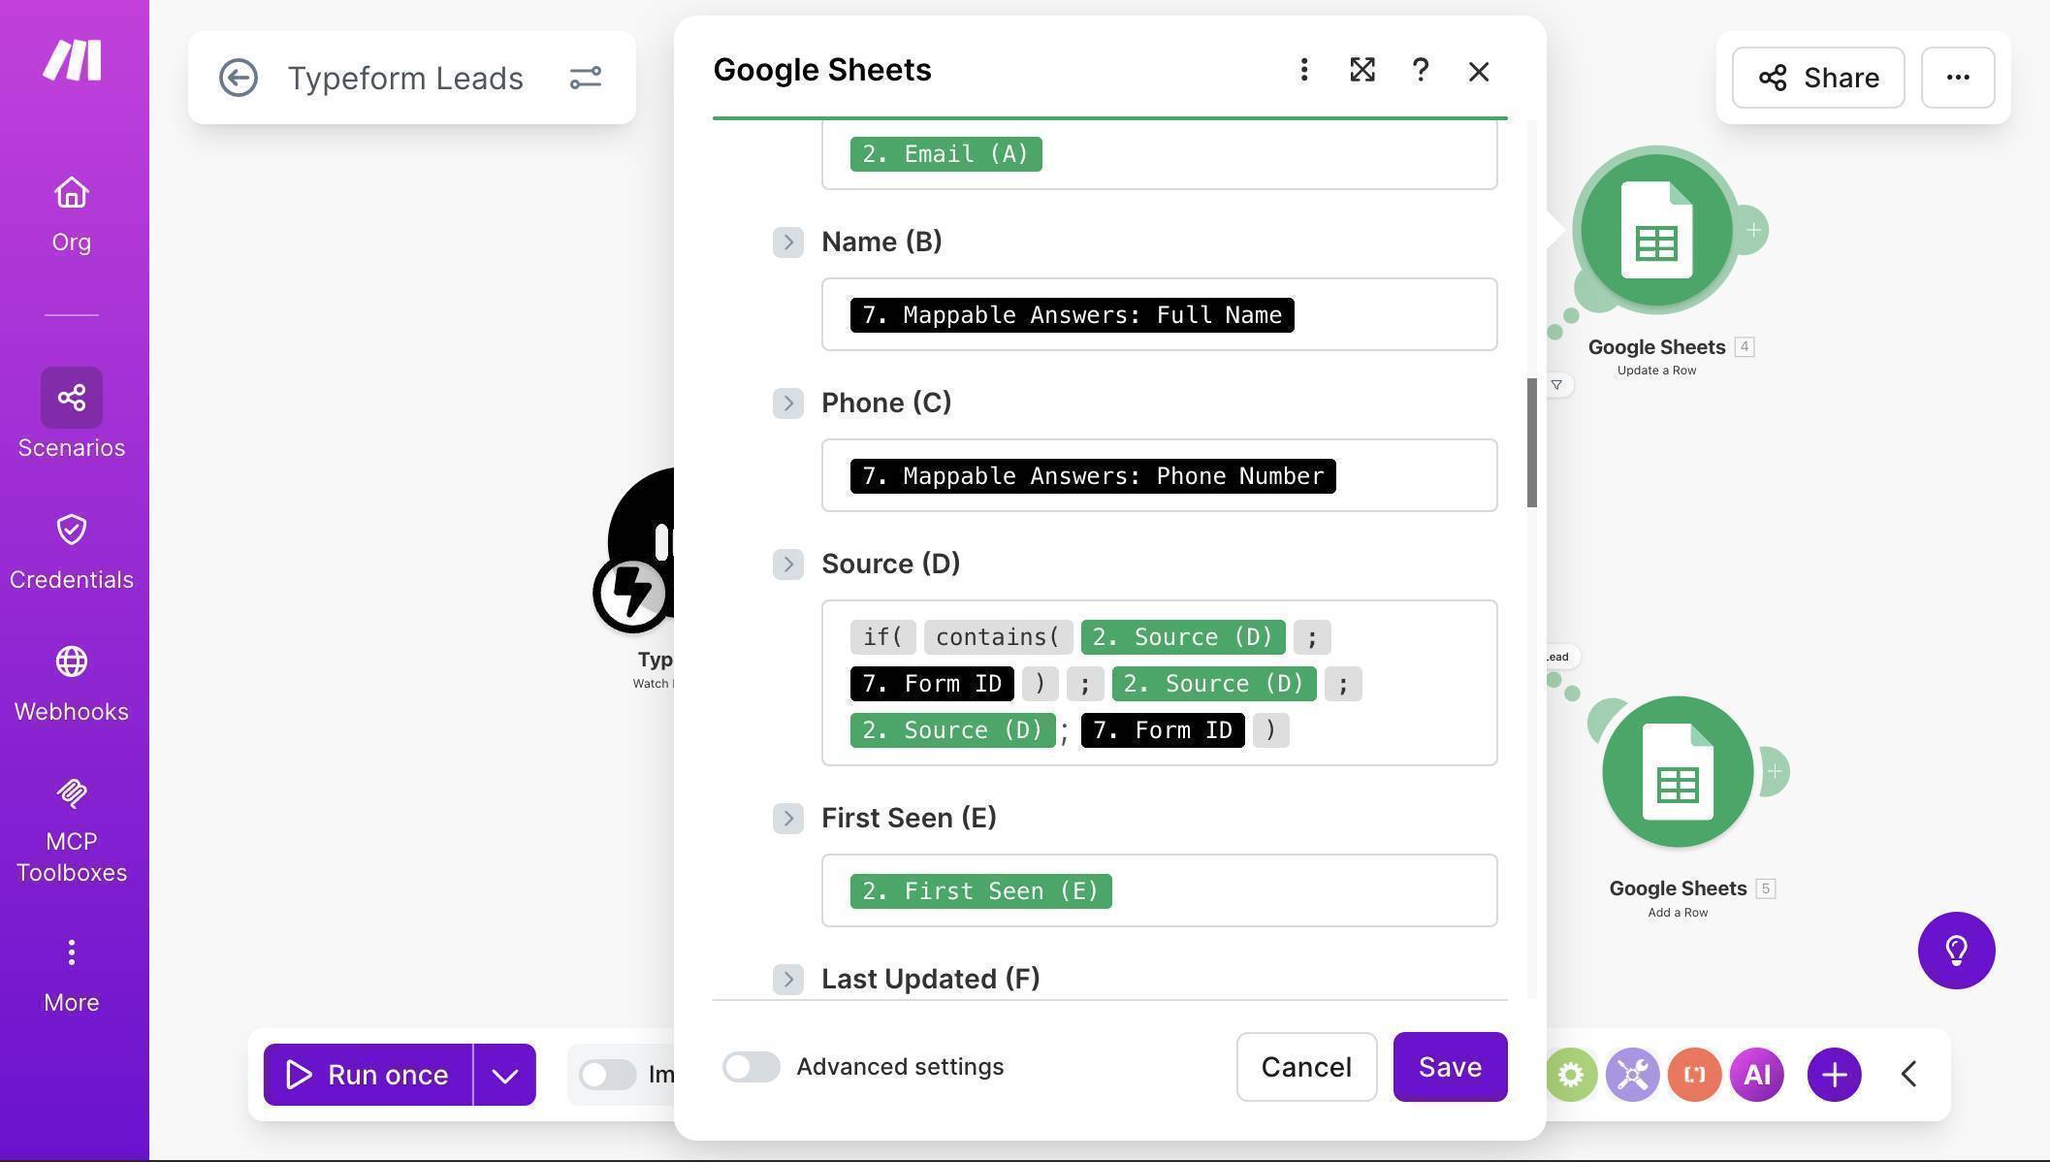The height and width of the screenshot is (1162, 2050).
Task: Expand the Source (D) field options
Action: click(x=788, y=564)
